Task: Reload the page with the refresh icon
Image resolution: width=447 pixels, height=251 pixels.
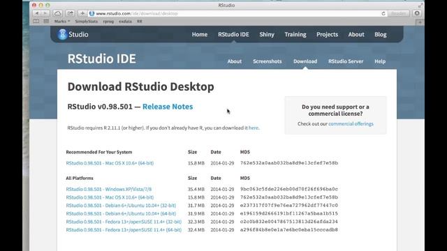Action: [x=383, y=13]
